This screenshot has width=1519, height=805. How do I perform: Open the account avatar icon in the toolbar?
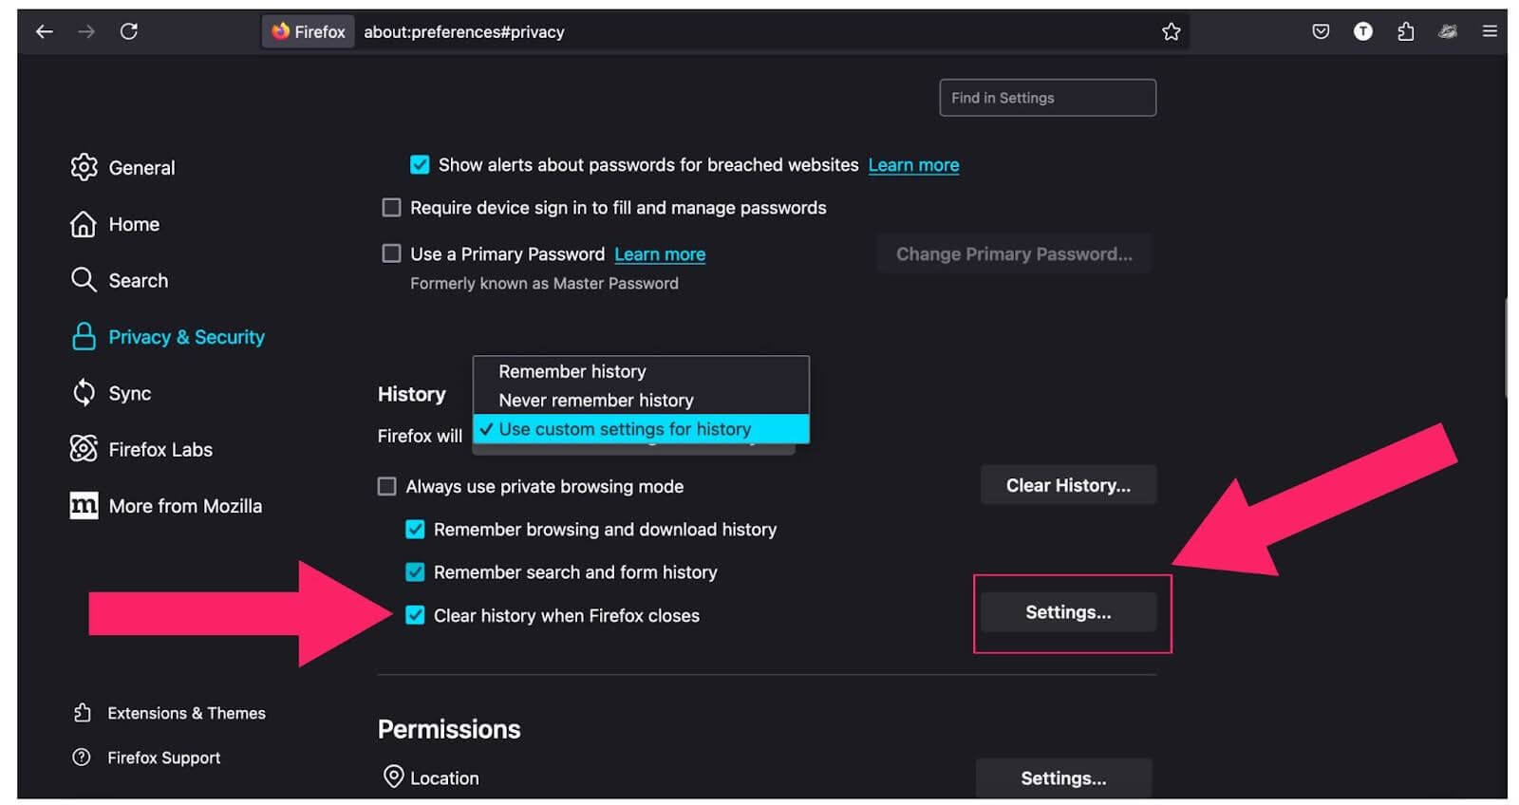pyautogui.click(x=1362, y=31)
